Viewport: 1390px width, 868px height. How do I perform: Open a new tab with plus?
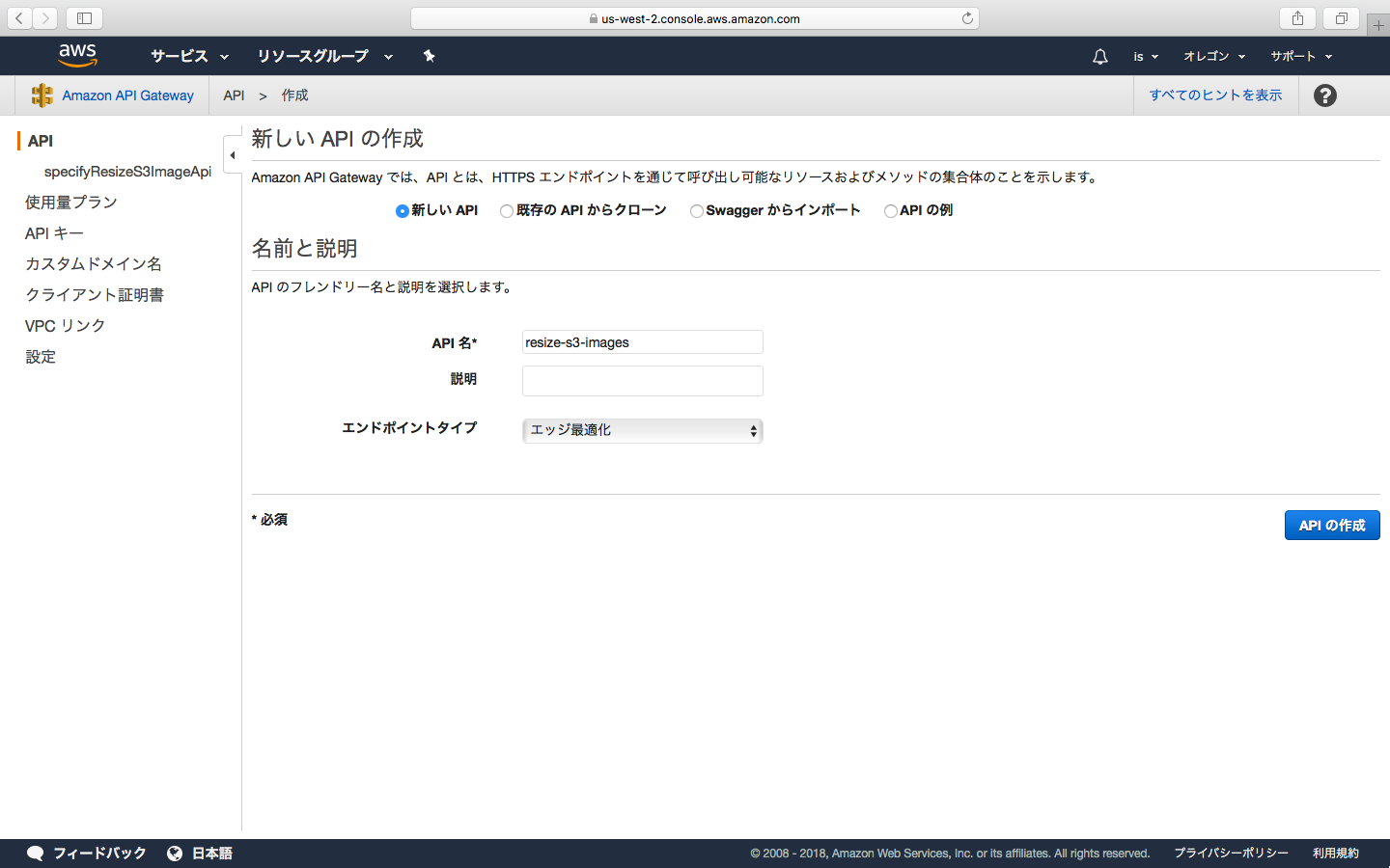click(x=1378, y=26)
